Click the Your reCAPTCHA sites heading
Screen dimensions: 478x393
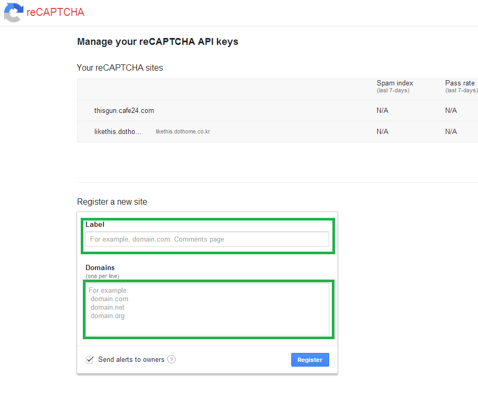coord(120,68)
